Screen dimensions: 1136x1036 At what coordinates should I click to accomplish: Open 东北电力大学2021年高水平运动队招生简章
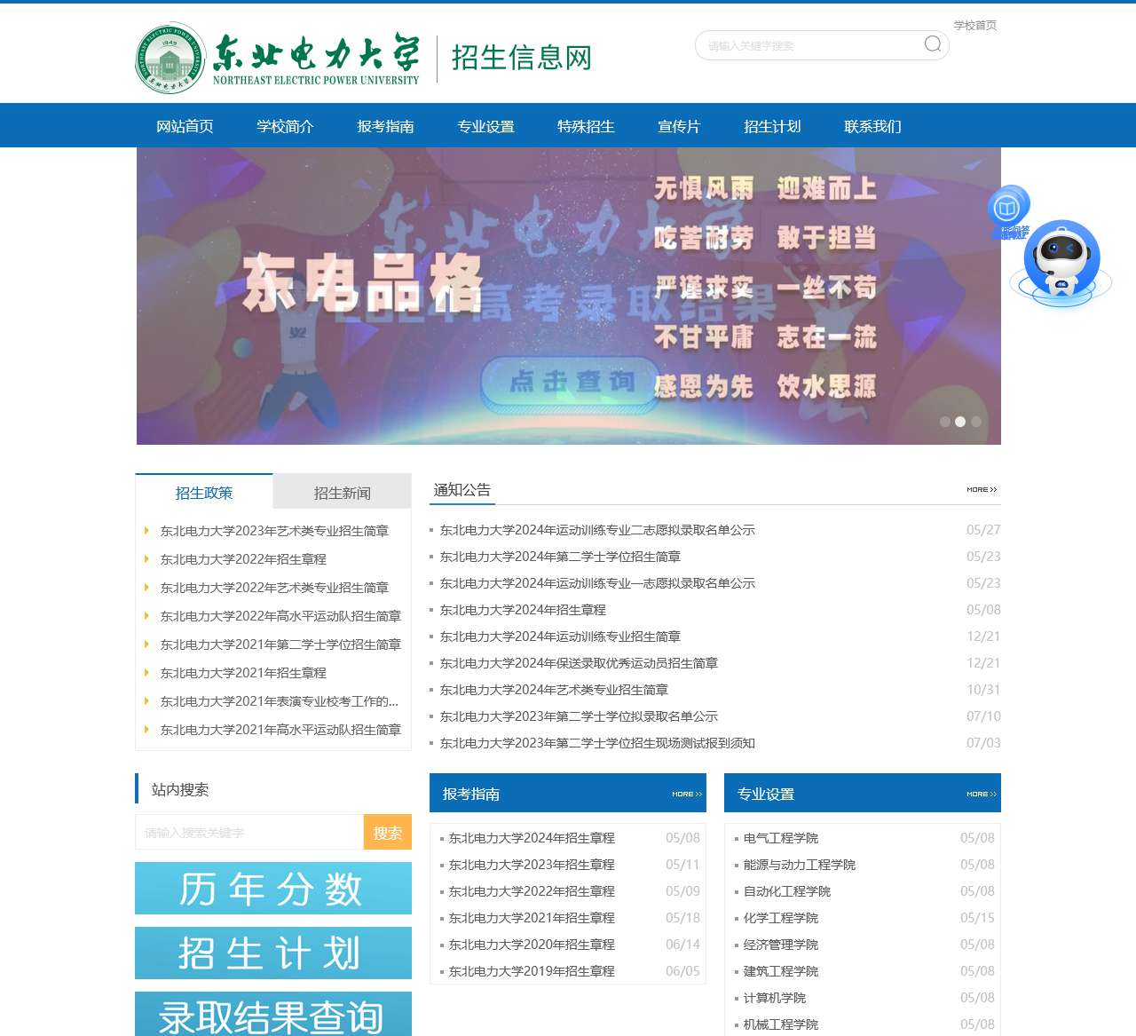coord(280,730)
